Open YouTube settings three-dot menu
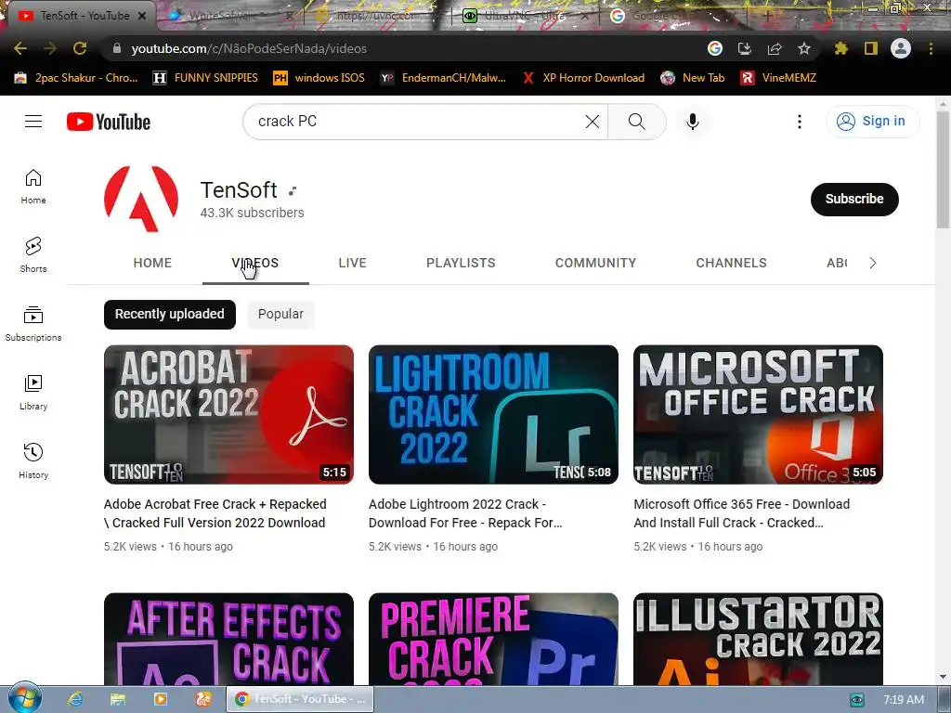Screen dimensions: 951x713 pos(800,122)
